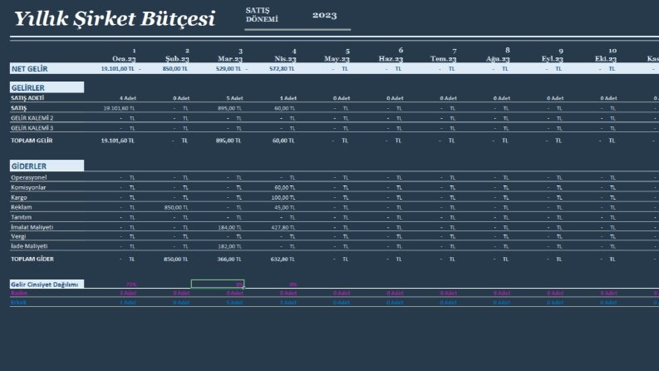Viewport: 659px width, 371px height.
Task: Select İmalat Maliyeti value 184,00 TL for Mar.23
Action: (229, 228)
